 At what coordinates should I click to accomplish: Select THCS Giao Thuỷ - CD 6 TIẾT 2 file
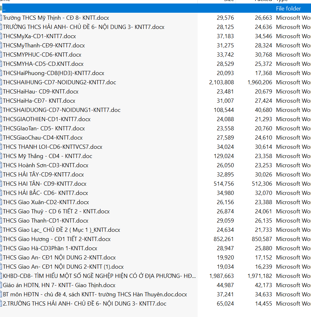(56, 211)
